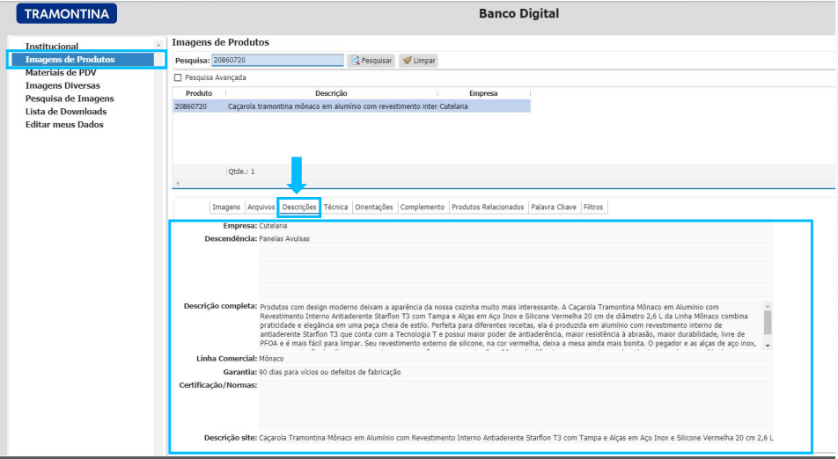Sort by Produto column header
Viewport: 838px width, 459px height.
click(199, 93)
